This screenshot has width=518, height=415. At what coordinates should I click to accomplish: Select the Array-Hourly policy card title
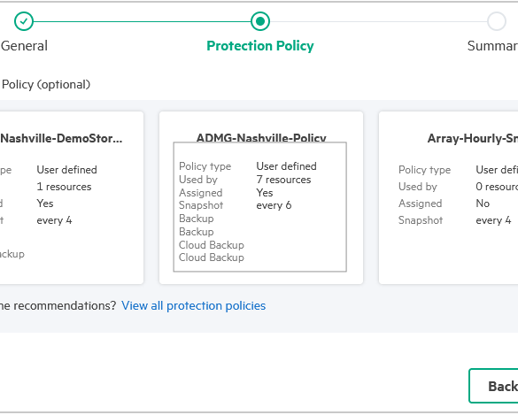click(473, 138)
